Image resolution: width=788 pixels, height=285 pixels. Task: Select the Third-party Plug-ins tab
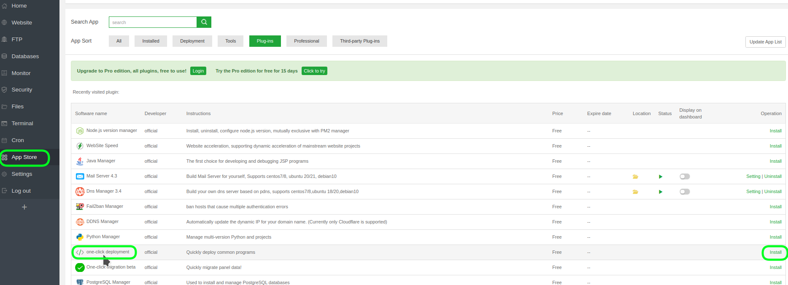point(360,41)
